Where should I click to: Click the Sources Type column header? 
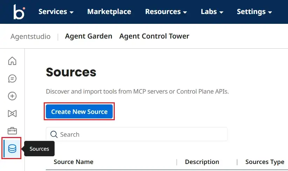pos(265,162)
